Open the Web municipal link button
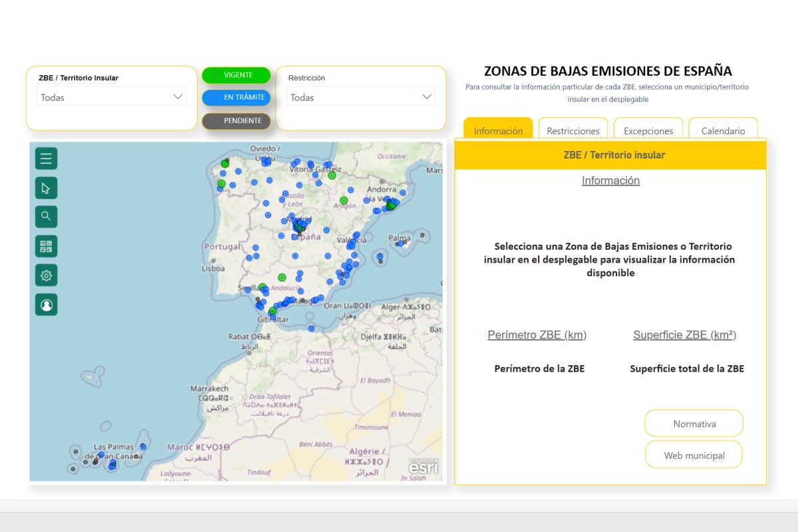 pos(694,456)
